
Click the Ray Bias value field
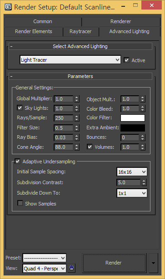[64, 137]
